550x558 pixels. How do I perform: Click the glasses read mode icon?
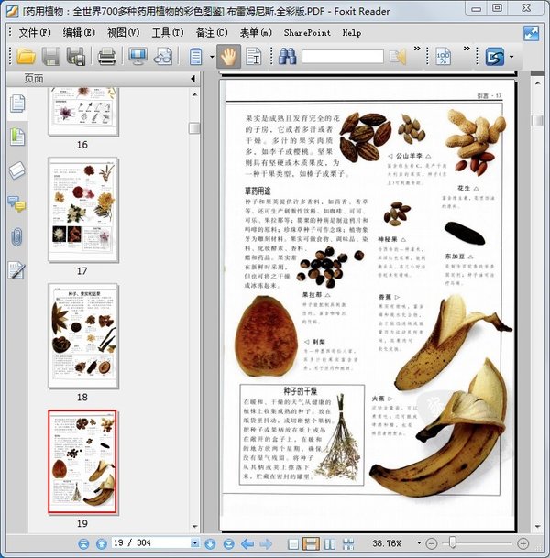pyautogui.click(x=163, y=57)
